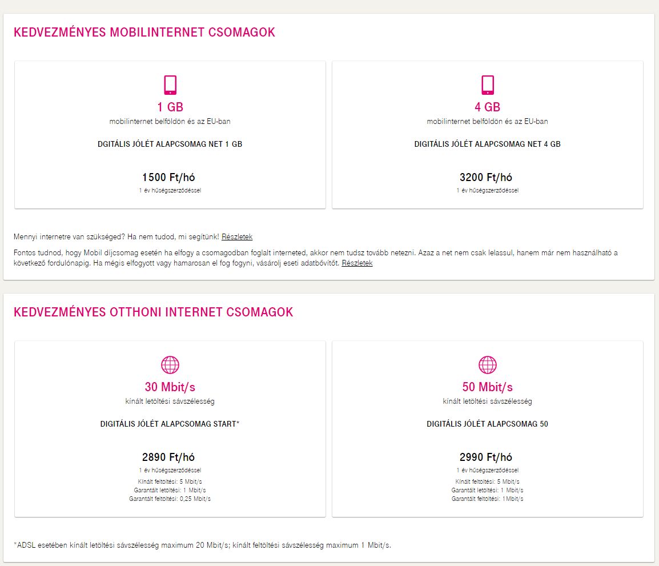Click the phone icon above 4 GB
The width and height of the screenshot is (659, 566).
pos(487,85)
